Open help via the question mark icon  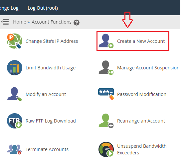click(x=77, y=23)
